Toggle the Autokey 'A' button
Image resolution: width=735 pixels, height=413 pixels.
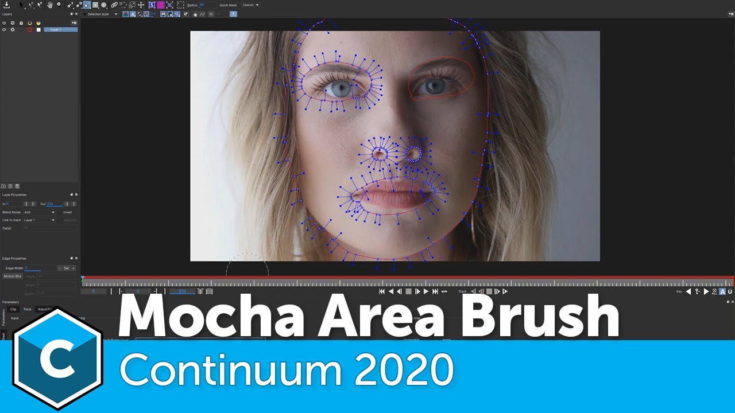click(722, 291)
